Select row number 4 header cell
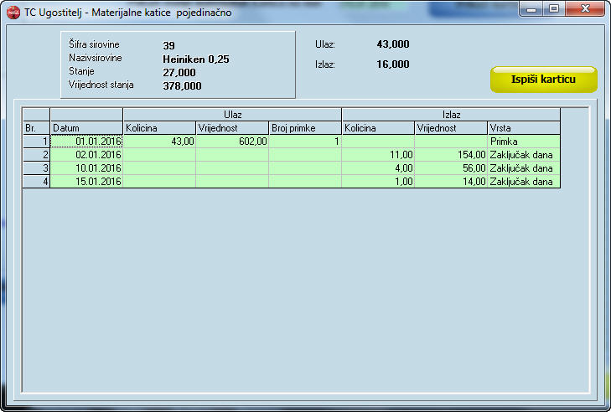Screen dimensions: 611x412 pos(36,181)
